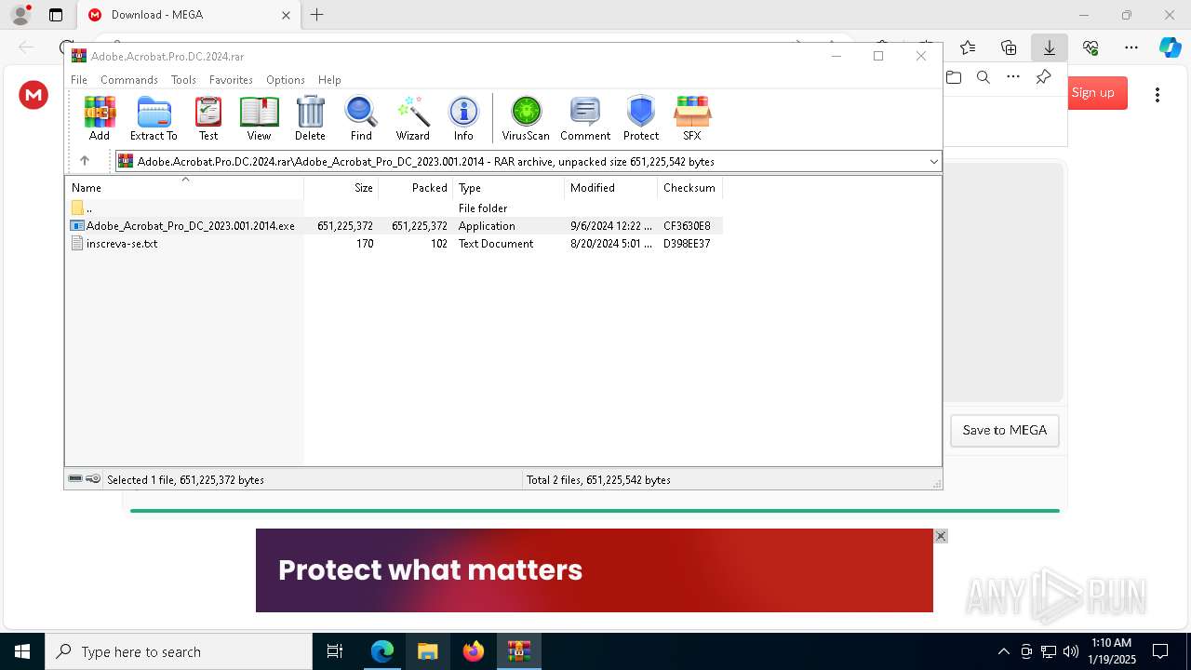Launch the Wizard wand icon
Viewport: 1191px width, 670px height.
[412, 118]
